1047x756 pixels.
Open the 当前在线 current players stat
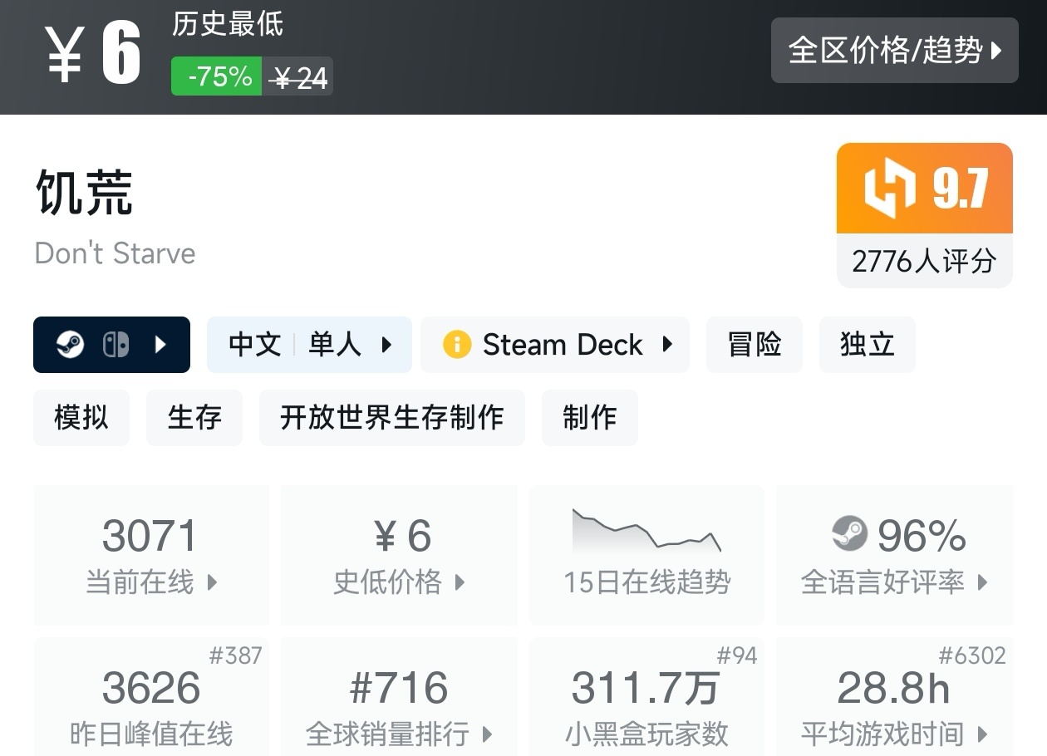pos(151,555)
